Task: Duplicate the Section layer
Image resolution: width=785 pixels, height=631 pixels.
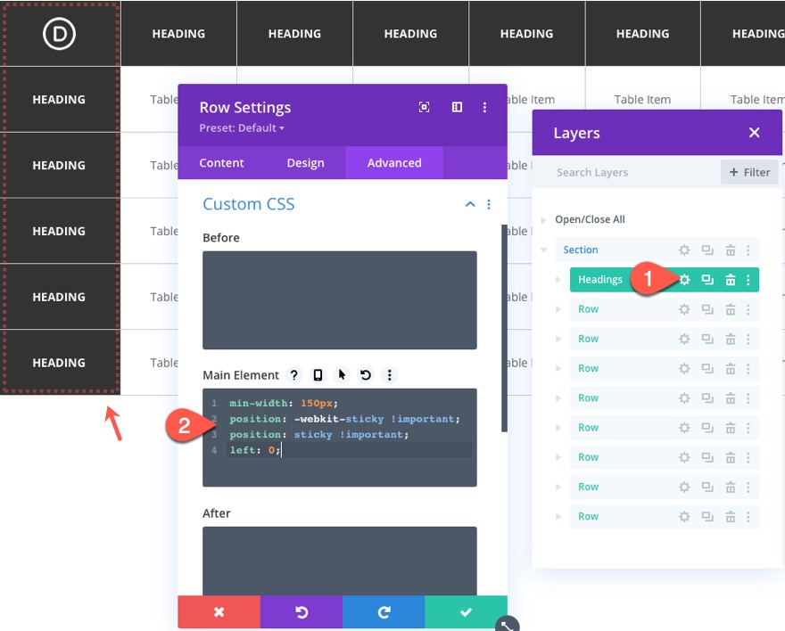Action: pos(707,250)
